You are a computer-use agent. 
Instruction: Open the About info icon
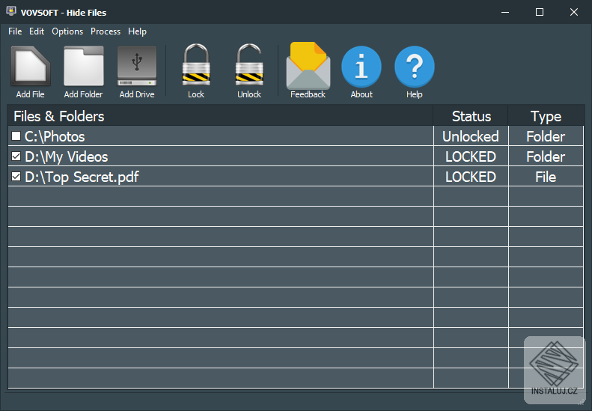tap(361, 67)
